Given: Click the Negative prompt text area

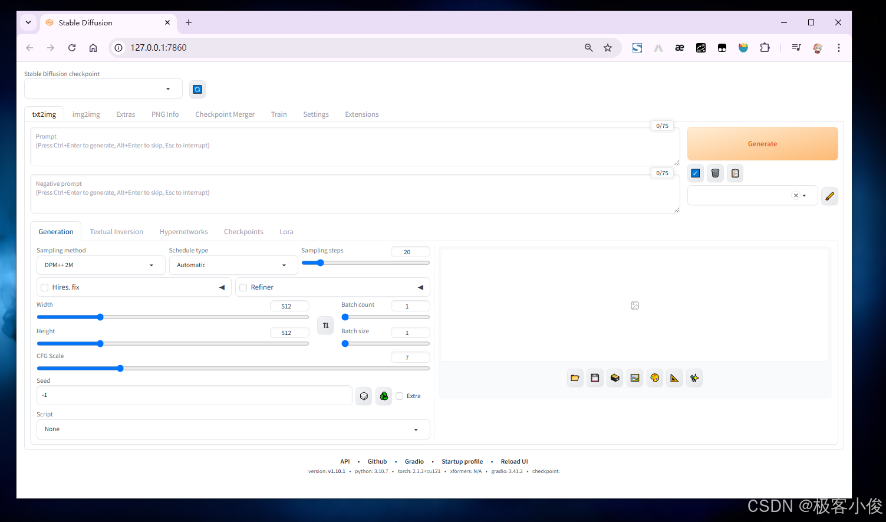Looking at the screenshot, I should tap(355, 194).
